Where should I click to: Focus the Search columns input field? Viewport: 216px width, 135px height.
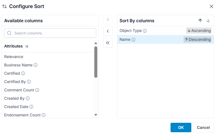click(x=50, y=33)
